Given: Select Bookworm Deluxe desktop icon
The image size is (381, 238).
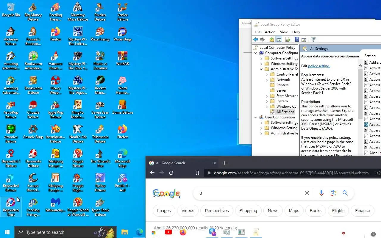Looking at the screenshot, I should click(x=33, y=85).
